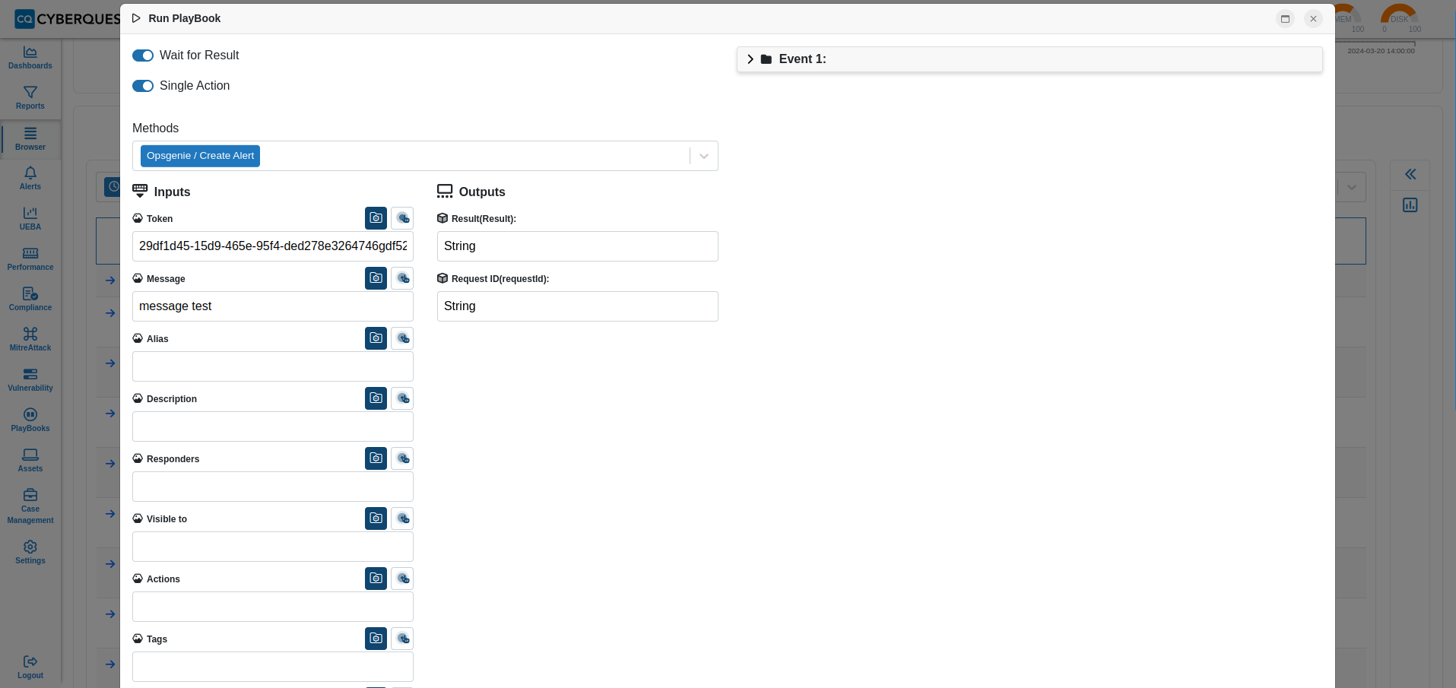Click the hand-pointer button for Token
This screenshot has width=1456, height=688.
point(402,218)
